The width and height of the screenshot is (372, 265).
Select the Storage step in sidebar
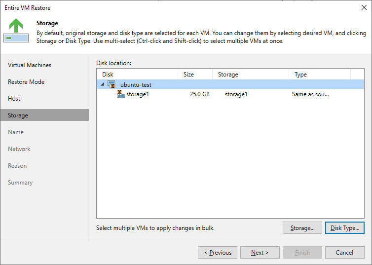pos(18,115)
